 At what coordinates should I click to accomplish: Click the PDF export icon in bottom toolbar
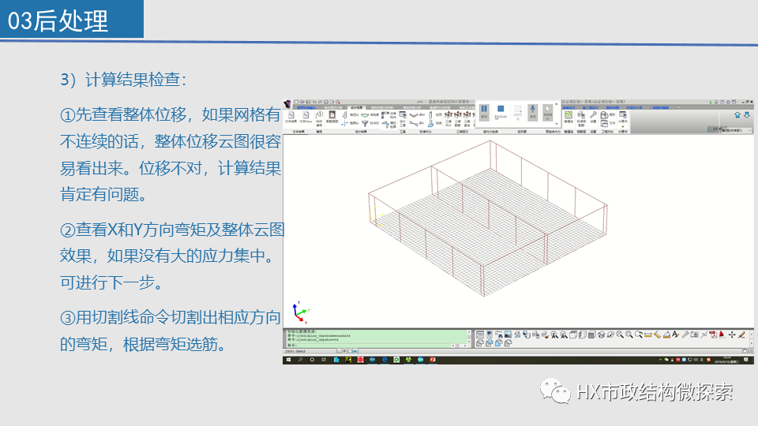pyautogui.click(x=713, y=334)
